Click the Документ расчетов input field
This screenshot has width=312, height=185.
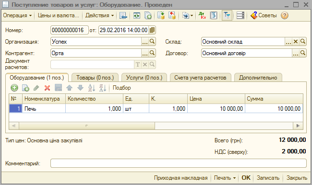[93, 65]
